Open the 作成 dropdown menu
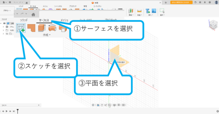Image resolution: width=219 pixels, height=114 pixels. [47, 35]
